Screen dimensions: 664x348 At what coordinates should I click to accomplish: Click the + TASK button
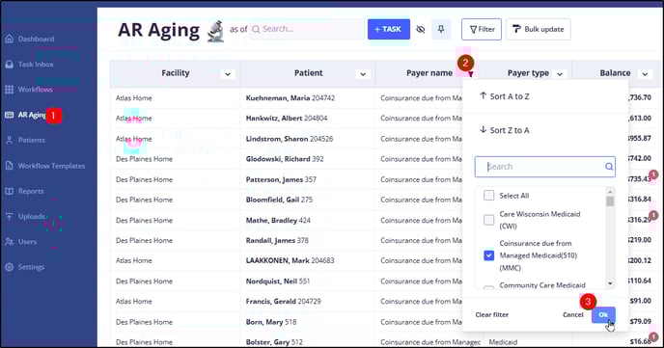click(388, 29)
